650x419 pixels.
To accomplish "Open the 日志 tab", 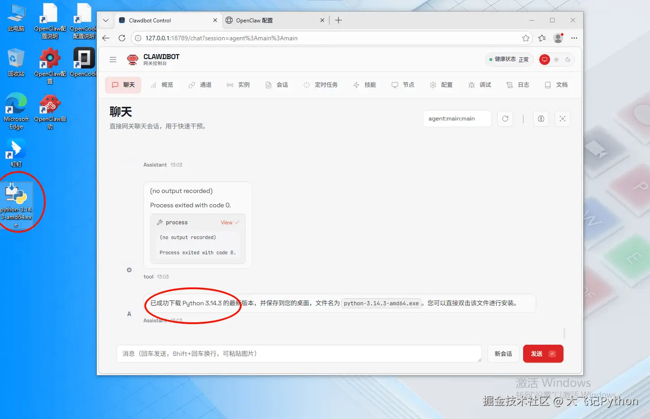I will [x=518, y=85].
